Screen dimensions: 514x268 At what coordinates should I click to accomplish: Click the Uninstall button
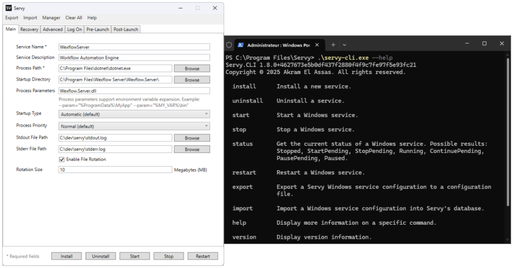tap(100, 256)
